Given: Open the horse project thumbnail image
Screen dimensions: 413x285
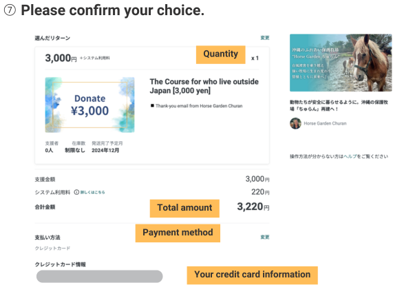Looking at the screenshot, I should [x=341, y=63].
